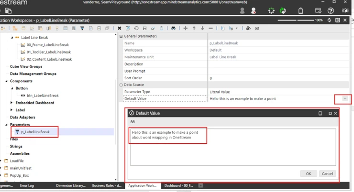Click the plus Add toolbar icon
This screenshot has height=192, width=354.
(185, 28)
